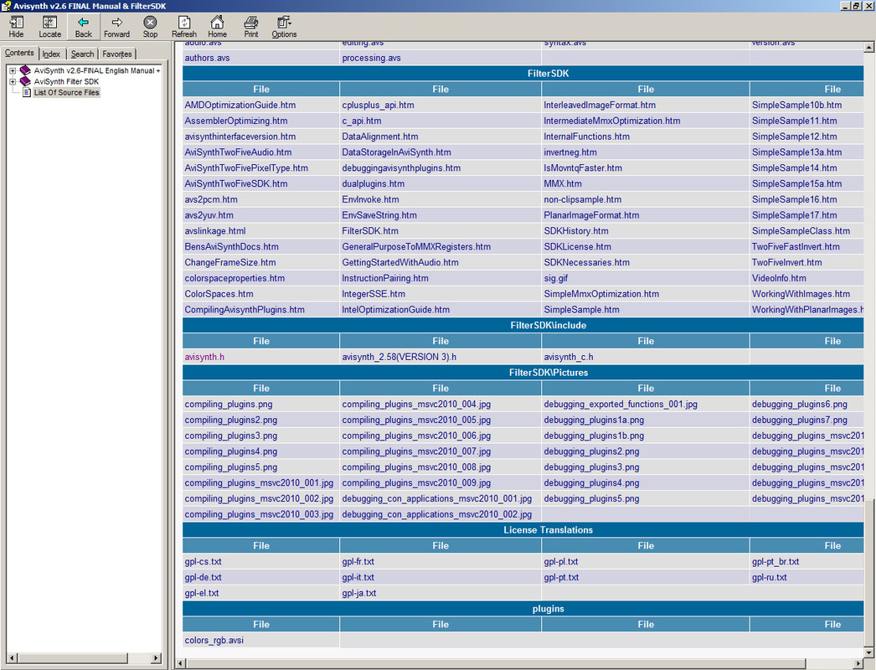Open authors.avs link
Viewport: 876px width, 670px height.
[x=207, y=58]
